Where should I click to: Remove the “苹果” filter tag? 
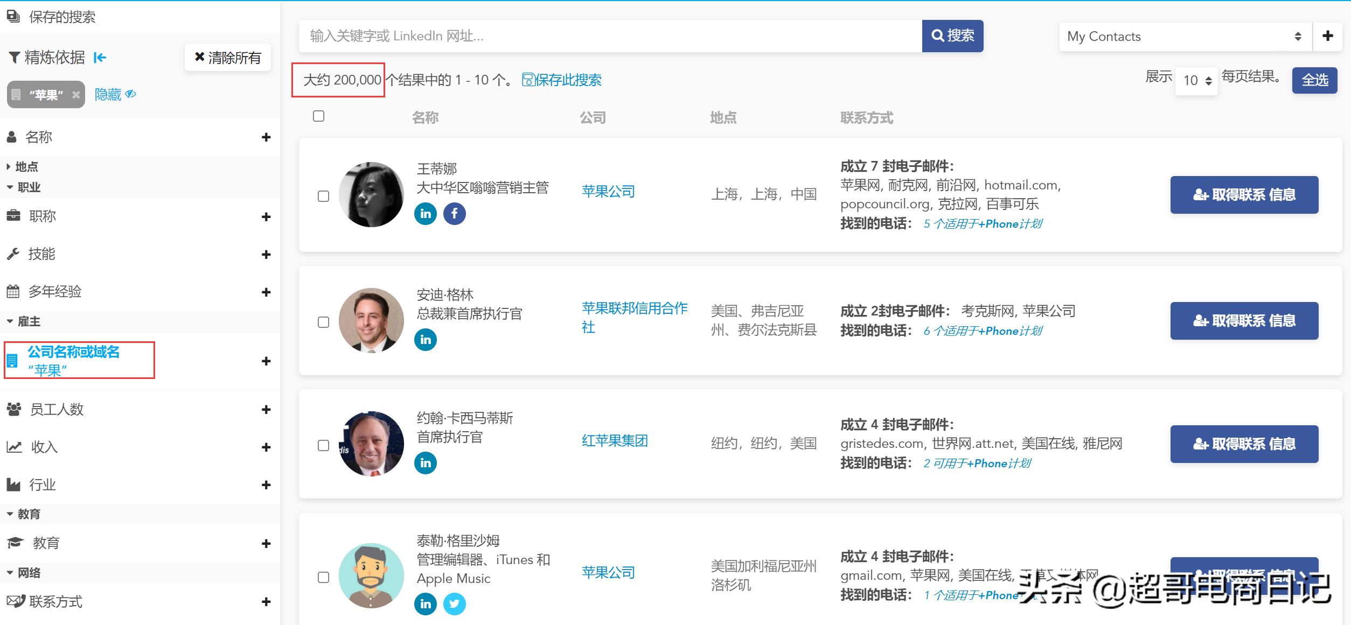click(76, 95)
